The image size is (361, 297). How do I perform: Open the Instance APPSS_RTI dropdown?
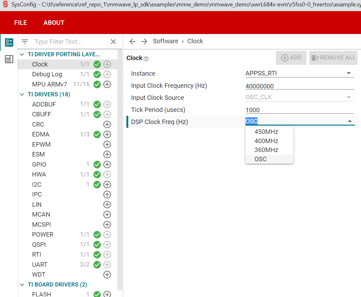coord(299,73)
